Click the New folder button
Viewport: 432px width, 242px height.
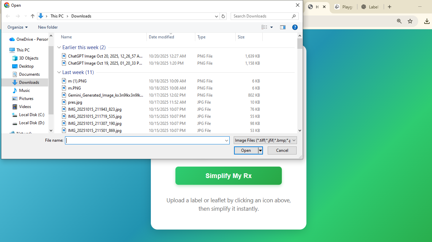(48, 27)
